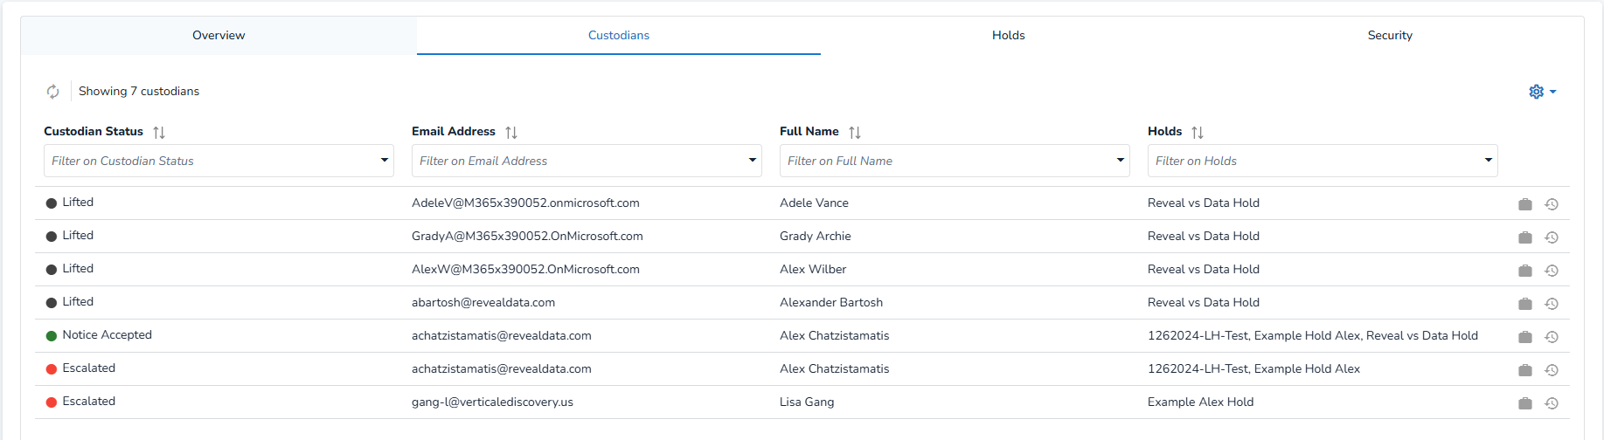Sort by Email Address column

pos(511,133)
